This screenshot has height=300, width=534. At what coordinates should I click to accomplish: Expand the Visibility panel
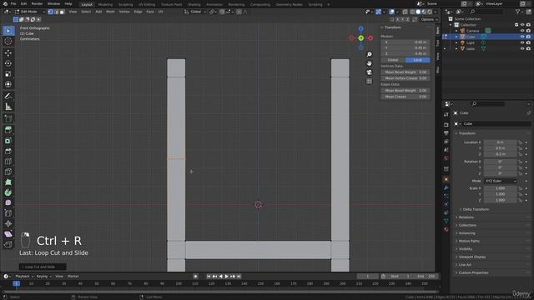click(466, 249)
